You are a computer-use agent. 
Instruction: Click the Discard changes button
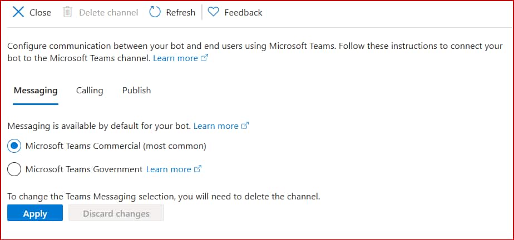[116, 213]
